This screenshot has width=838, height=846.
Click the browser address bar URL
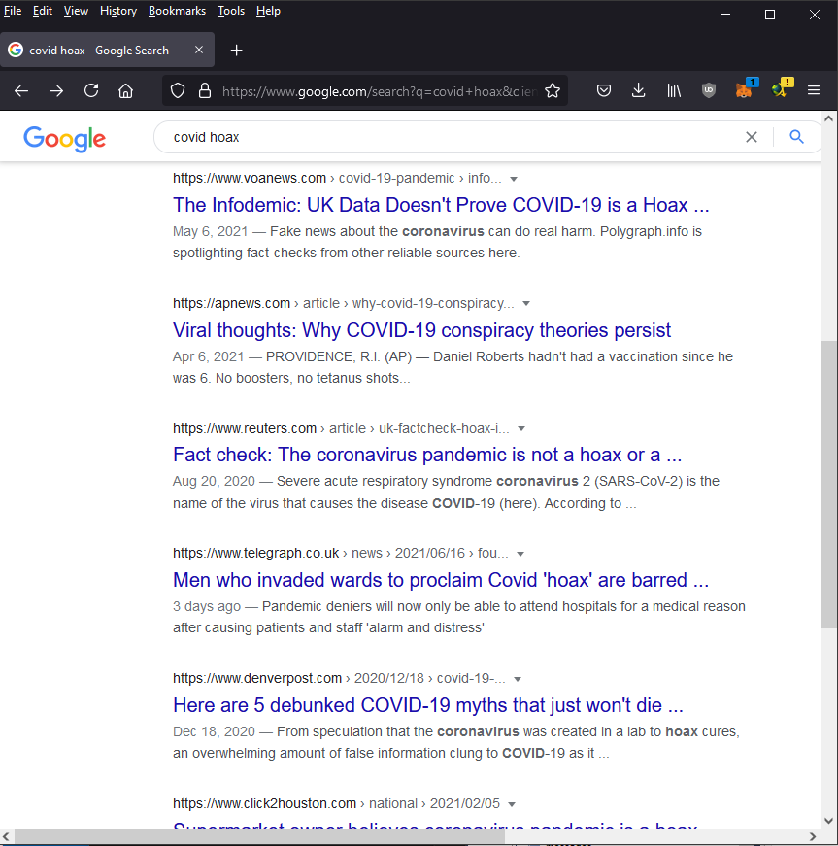[x=380, y=91]
